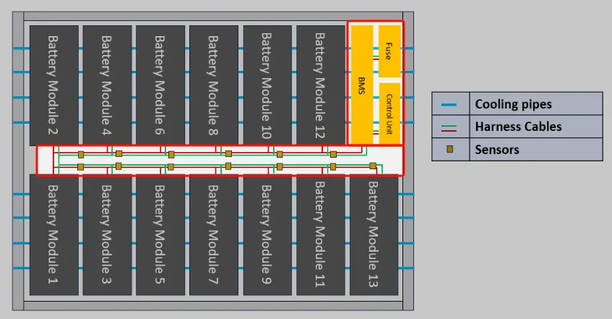This screenshot has width=612, height=319.
Task: Select the Battery Module 8 block
Action: pos(214,85)
